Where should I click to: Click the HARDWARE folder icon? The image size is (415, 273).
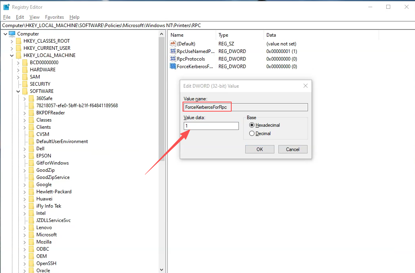point(25,69)
